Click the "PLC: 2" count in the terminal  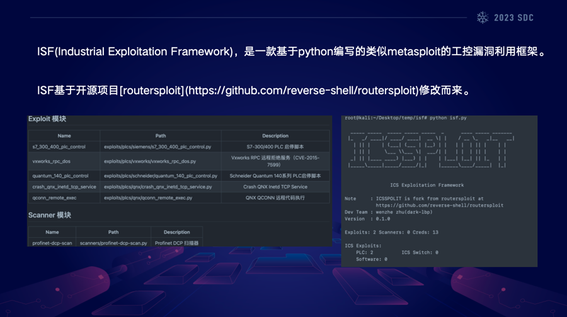click(365, 253)
